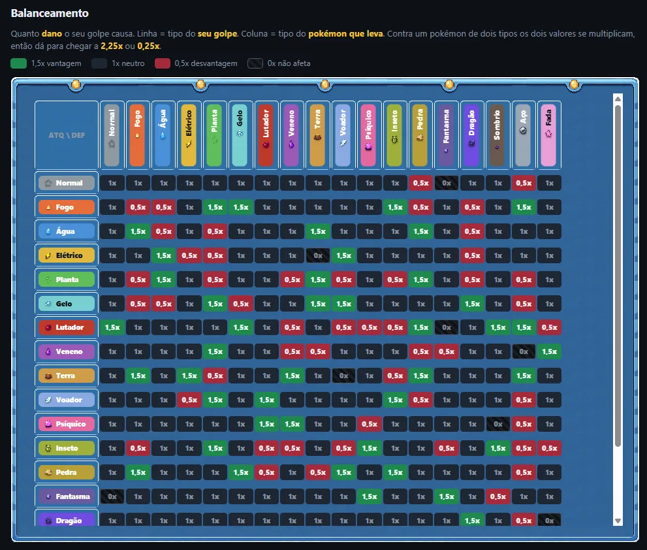Screen dimensions: 647x550
Task: Click the 1,5x cell for Veneno versus Fada
Action: 549,351
